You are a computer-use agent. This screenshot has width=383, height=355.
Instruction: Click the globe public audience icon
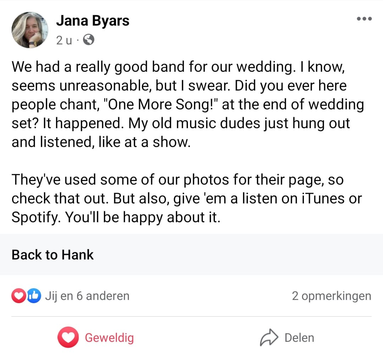(x=89, y=40)
